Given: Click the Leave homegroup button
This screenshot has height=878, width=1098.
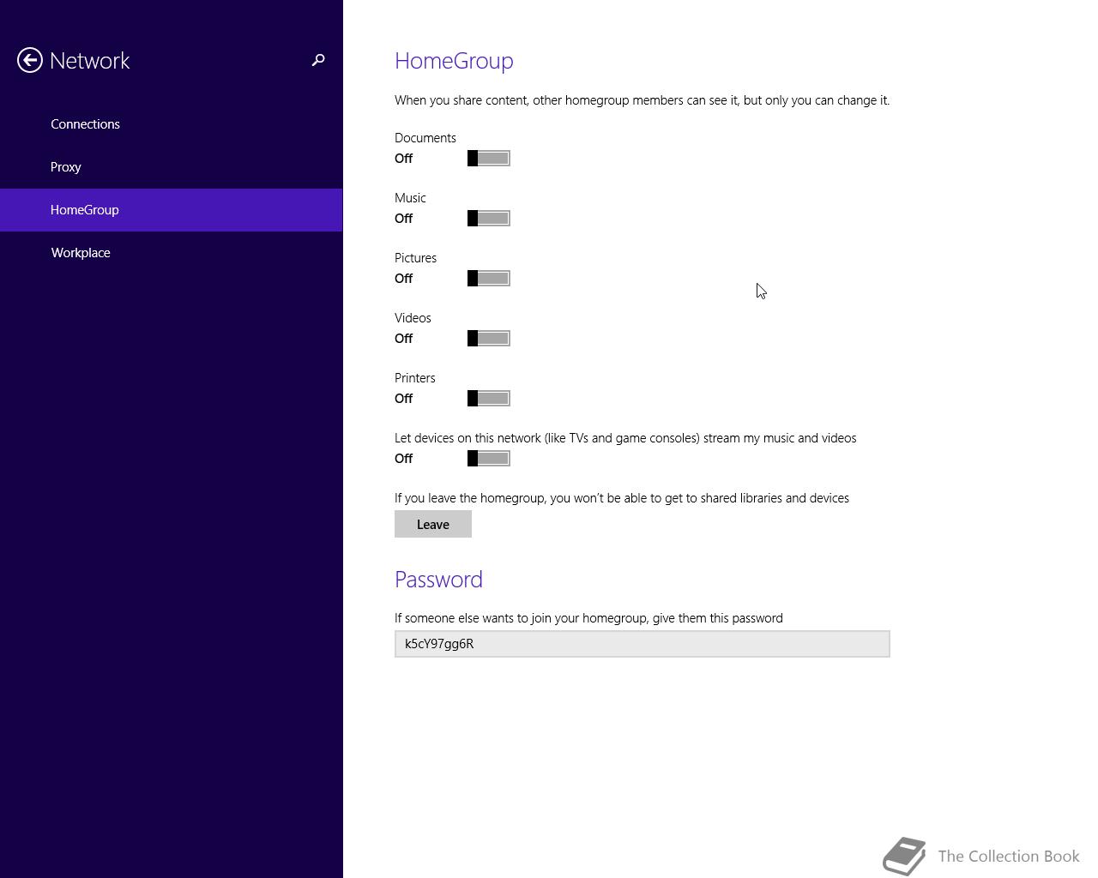Looking at the screenshot, I should pyautogui.click(x=433, y=524).
